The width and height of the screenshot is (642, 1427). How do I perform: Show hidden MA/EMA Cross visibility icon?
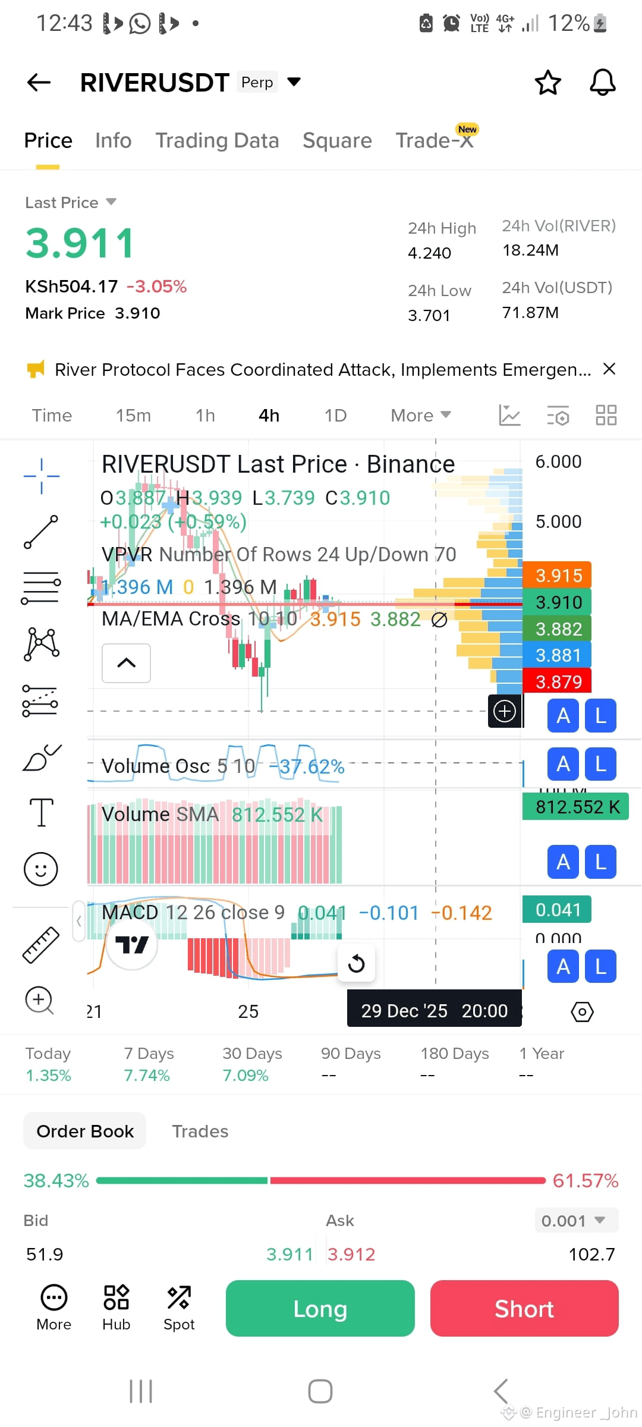click(x=439, y=620)
